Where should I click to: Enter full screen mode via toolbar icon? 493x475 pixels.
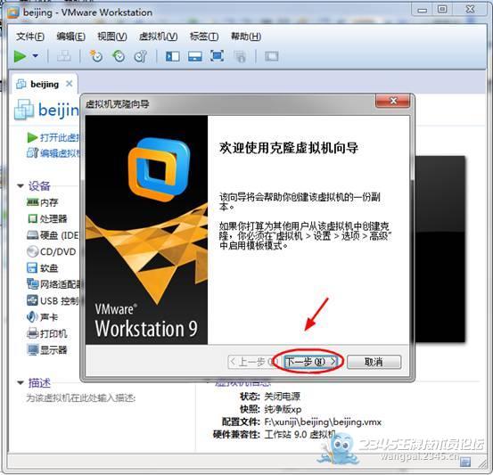tap(217, 56)
